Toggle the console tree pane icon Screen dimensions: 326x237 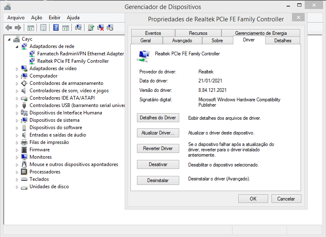click(x=31, y=27)
